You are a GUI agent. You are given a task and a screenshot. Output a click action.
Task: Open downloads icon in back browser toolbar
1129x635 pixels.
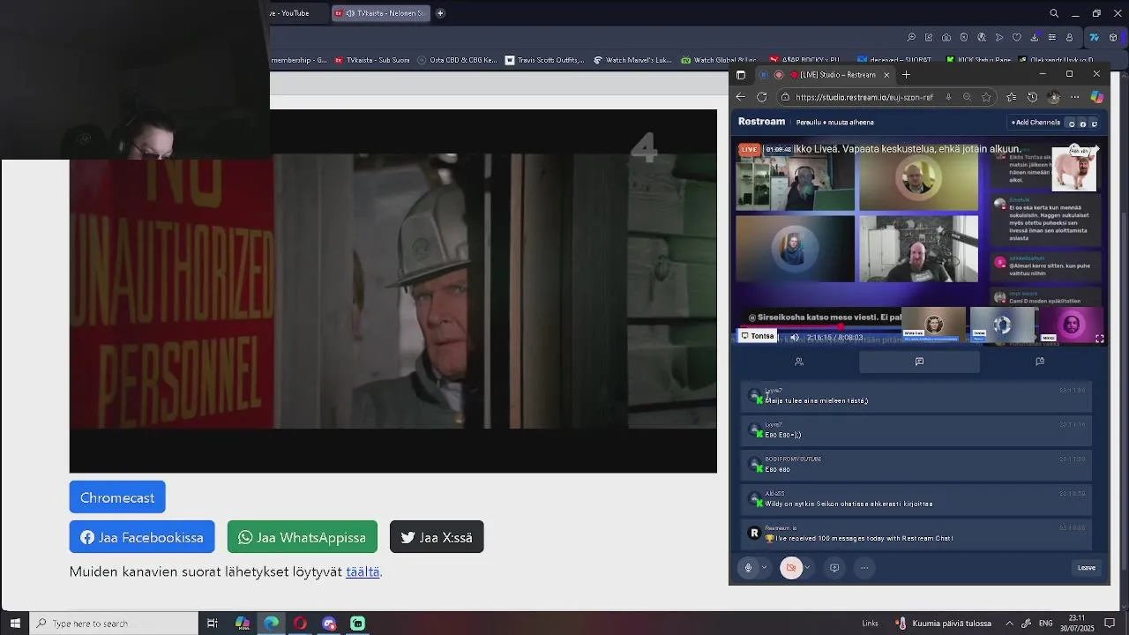click(x=1035, y=38)
